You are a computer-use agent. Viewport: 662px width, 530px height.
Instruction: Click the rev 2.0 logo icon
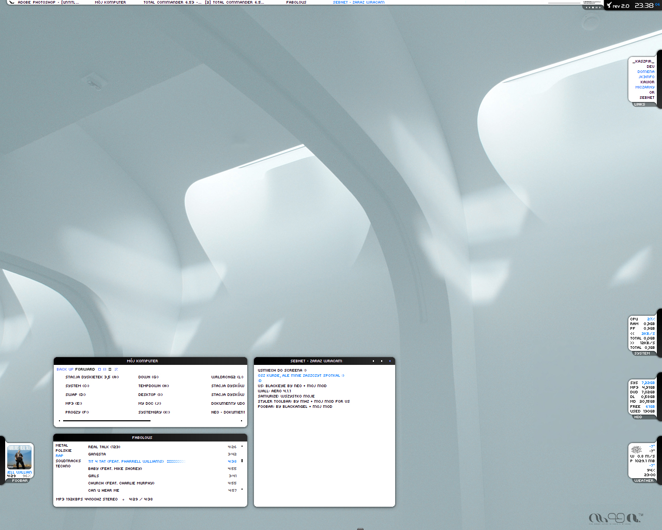610,5
